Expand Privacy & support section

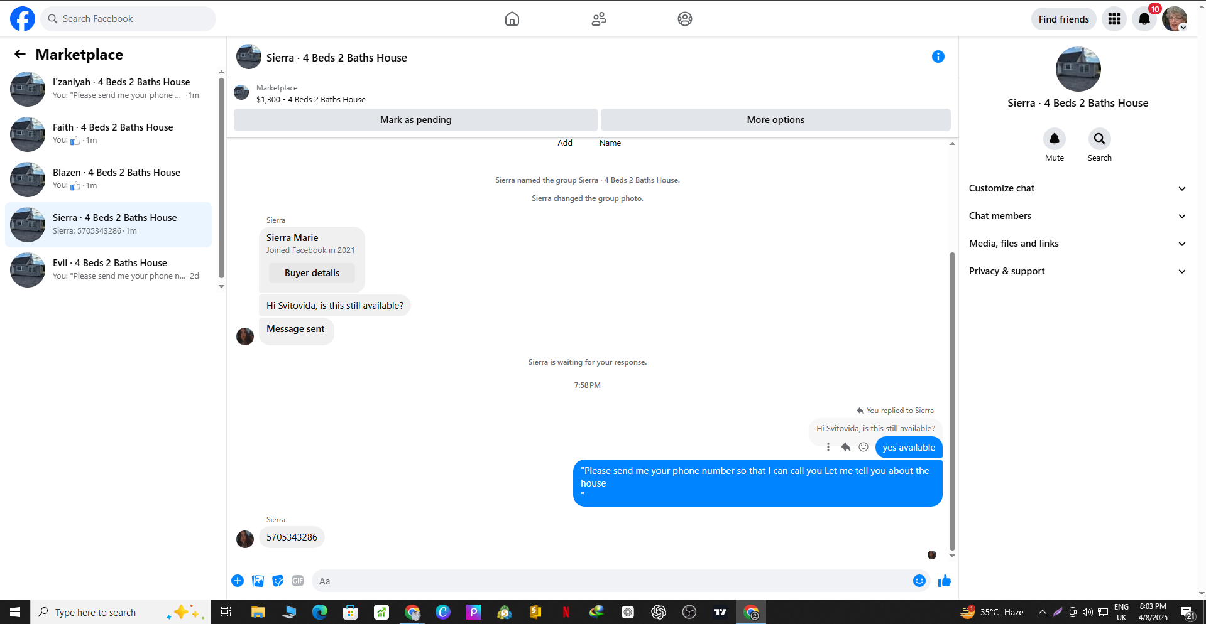click(x=1077, y=271)
